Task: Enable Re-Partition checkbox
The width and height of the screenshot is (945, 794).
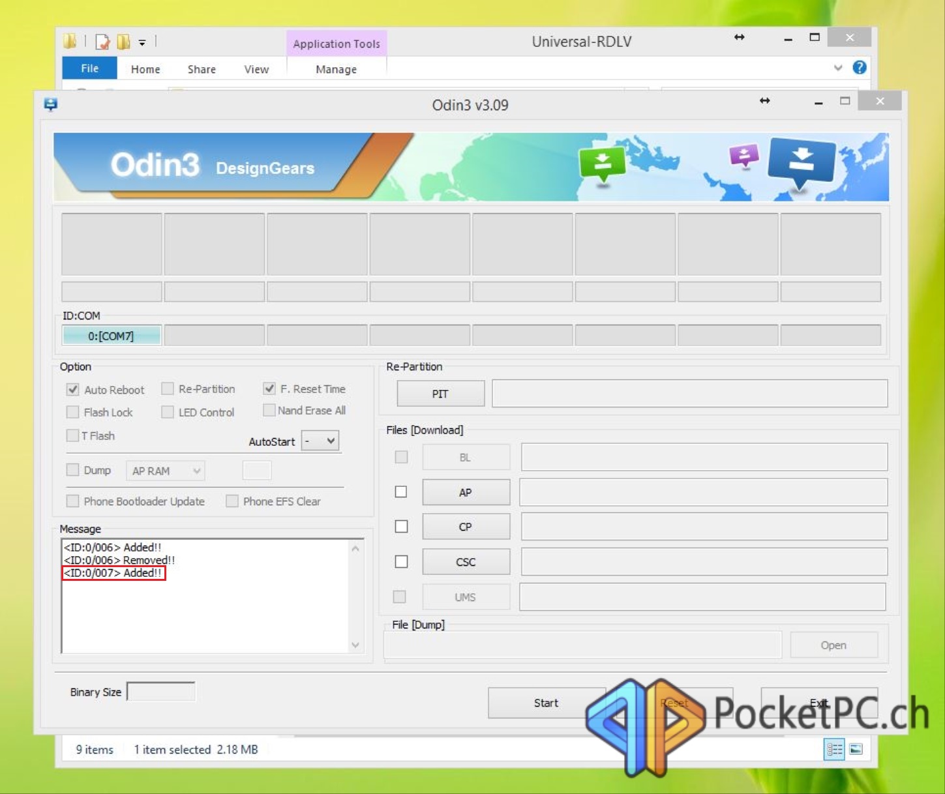Action: (168, 389)
